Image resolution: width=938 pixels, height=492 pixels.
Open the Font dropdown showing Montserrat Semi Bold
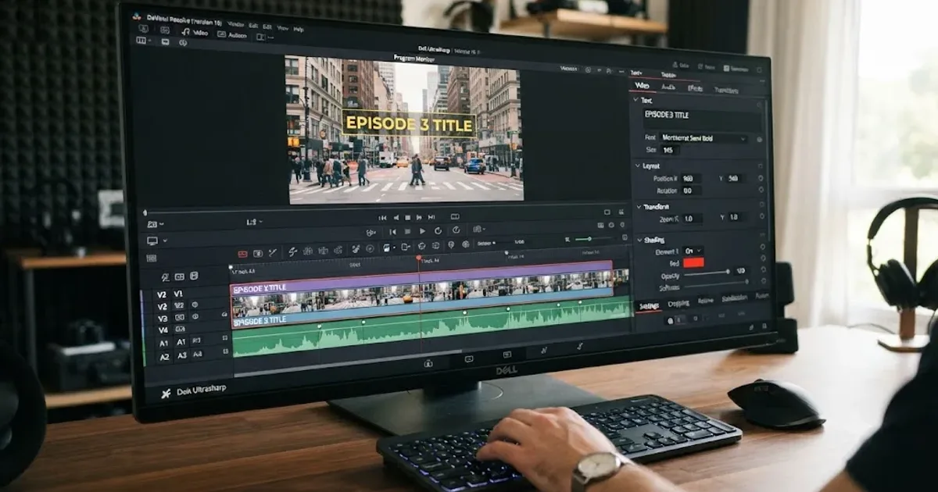[x=703, y=138]
